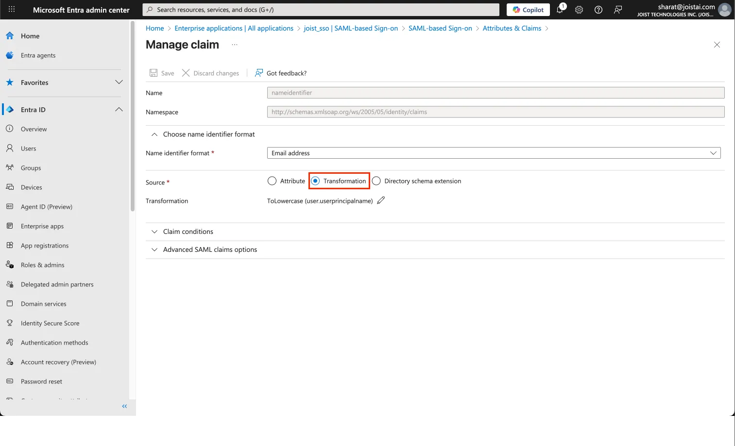The image size is (735, 446).
Task: Click the account name sharat@joistai.com
Action: pos(686,7)
